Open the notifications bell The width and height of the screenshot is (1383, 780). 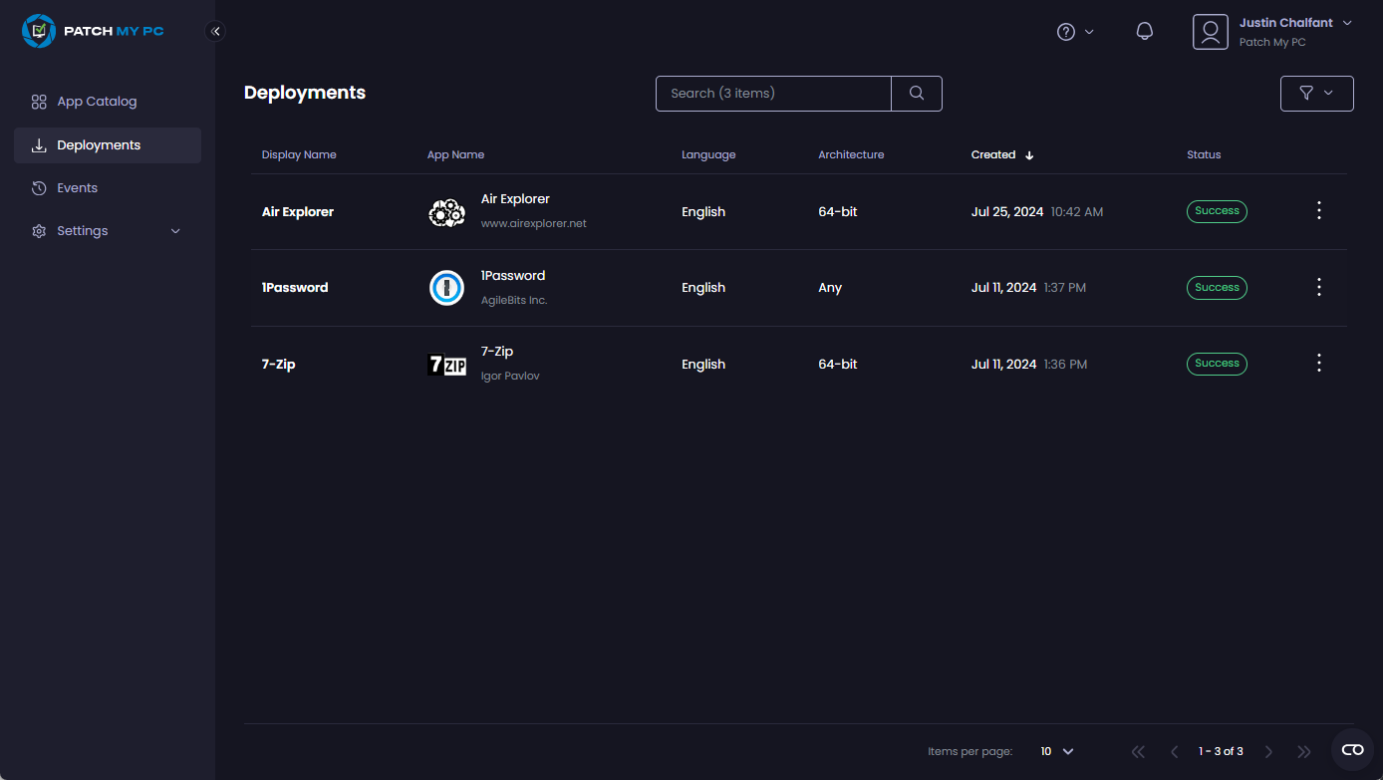(1144, 31)
